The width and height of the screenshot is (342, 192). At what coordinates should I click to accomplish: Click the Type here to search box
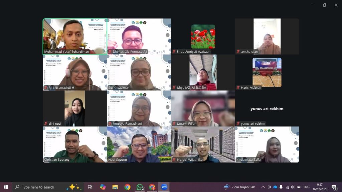[x=48, y=187]
